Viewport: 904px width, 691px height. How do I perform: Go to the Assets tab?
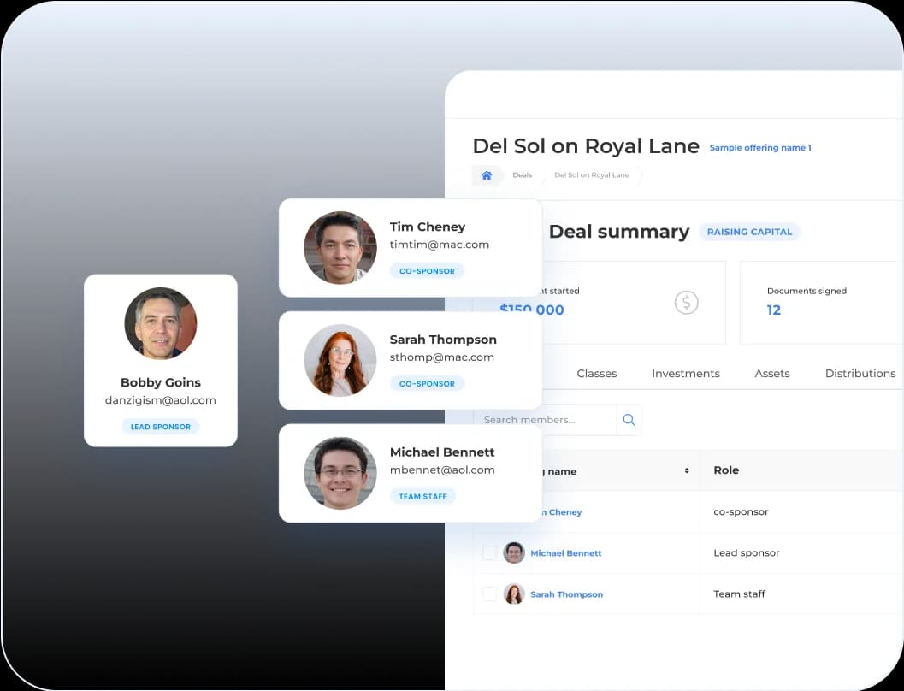[x=772, y=374]
